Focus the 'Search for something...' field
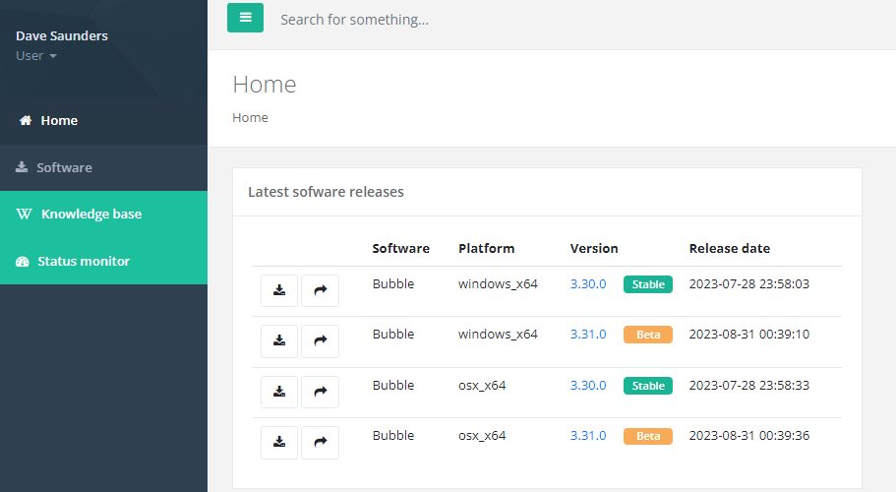 492,20
